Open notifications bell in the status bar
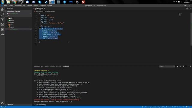Image resolution: width=192 pixels, height=108 pixels. (190, 107)
